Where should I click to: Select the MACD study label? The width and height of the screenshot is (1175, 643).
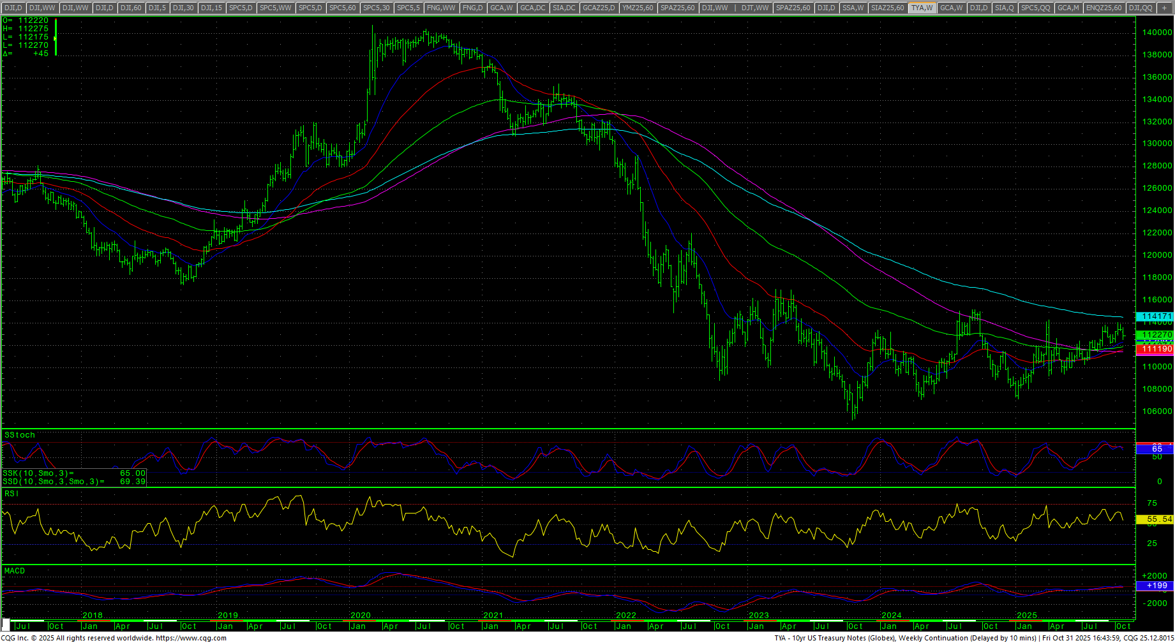pos(15,571)
